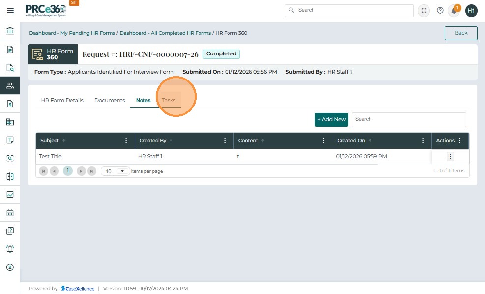Click the 01/12/2026 05:59 PM cell

coord(361,156)
